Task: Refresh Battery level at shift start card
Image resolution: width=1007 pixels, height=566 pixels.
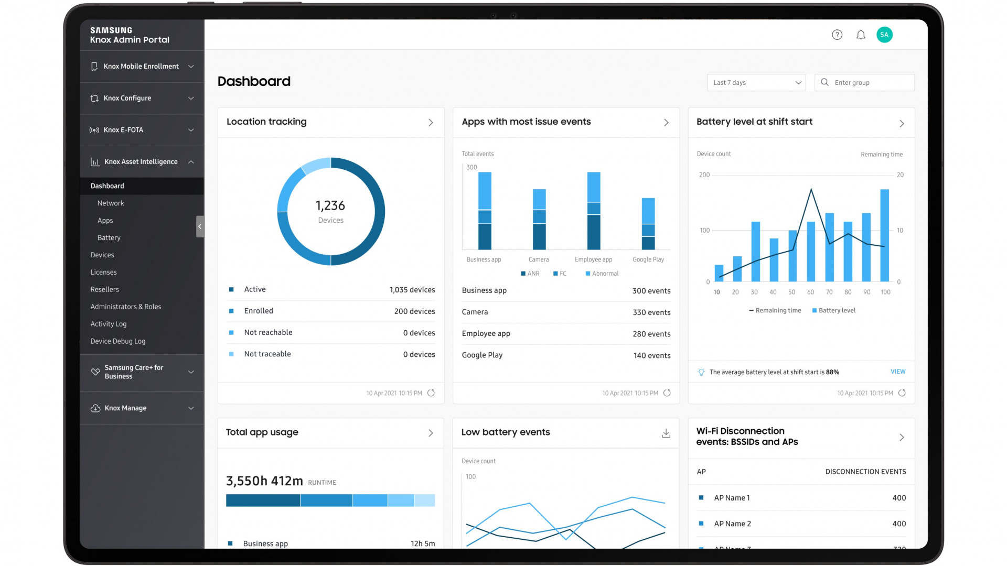Action: 902,393
